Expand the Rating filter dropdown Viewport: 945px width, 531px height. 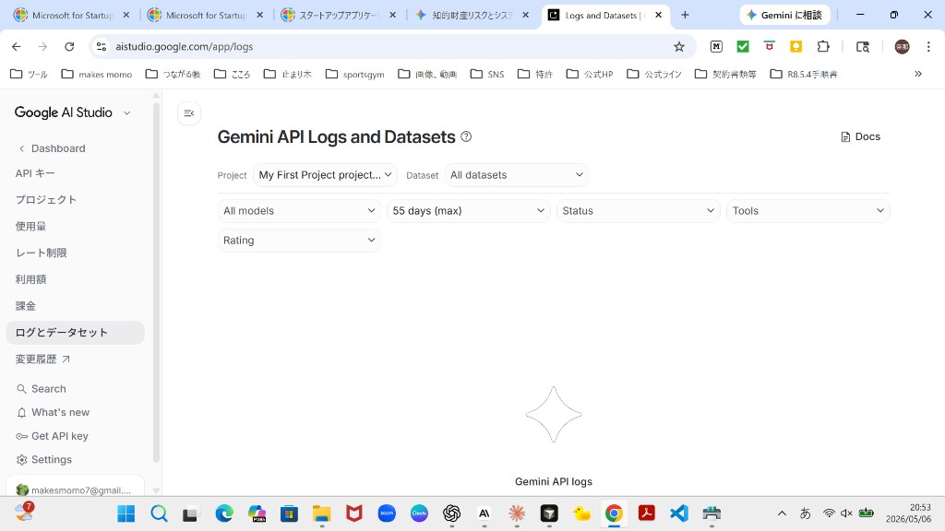299,241
